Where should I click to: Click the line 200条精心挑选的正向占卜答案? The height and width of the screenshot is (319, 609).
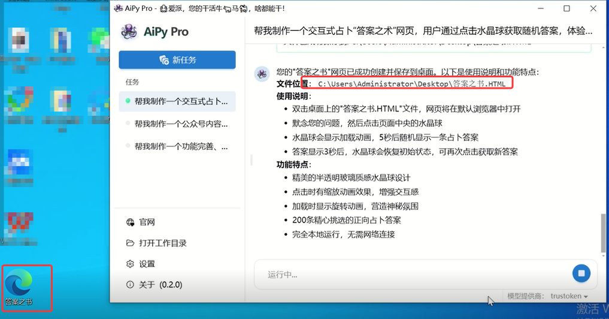click(x=347, y=220)
